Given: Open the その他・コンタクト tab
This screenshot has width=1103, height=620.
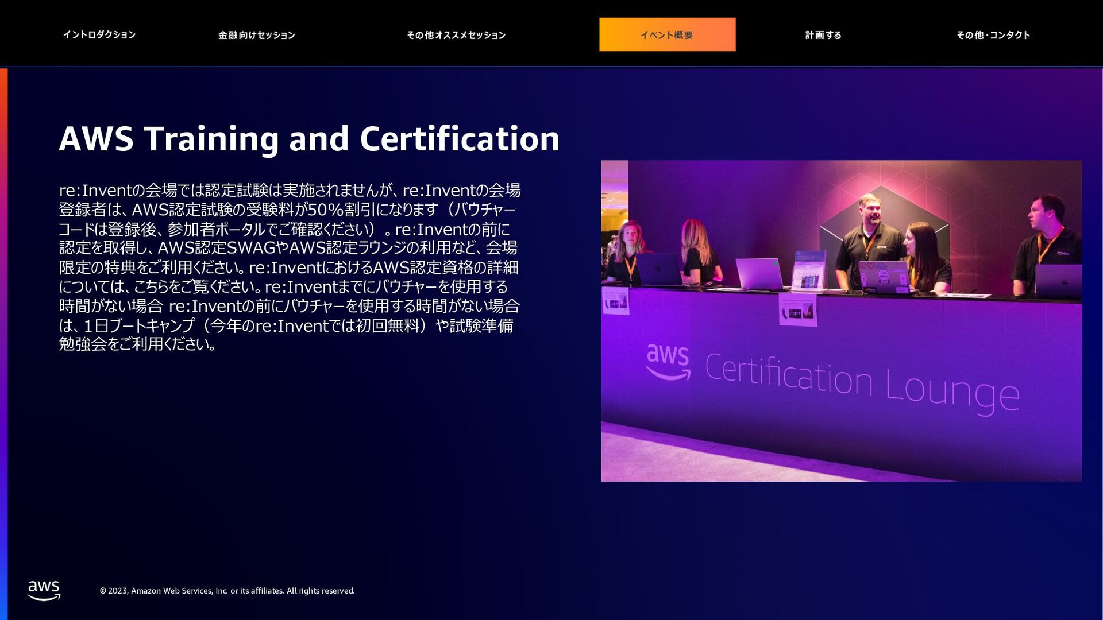Looking at the screenshot, I should click(993, 35).
